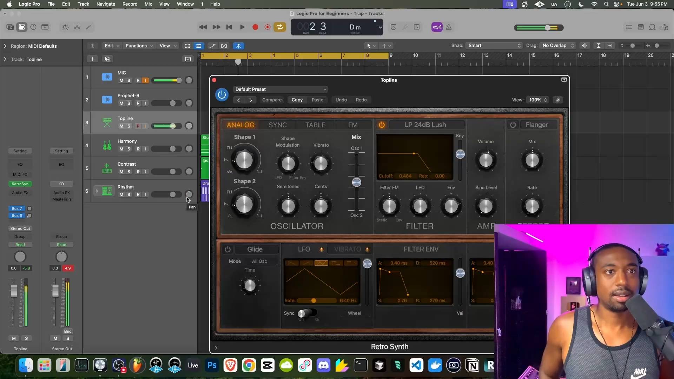The width and height of the screenshot is (674, 379).
Task: Click the Undo button in plugin header
Action: click(x=341, y=100)
